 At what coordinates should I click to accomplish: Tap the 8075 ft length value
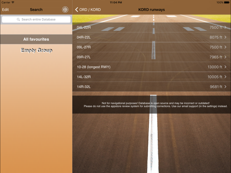point(216,37)
